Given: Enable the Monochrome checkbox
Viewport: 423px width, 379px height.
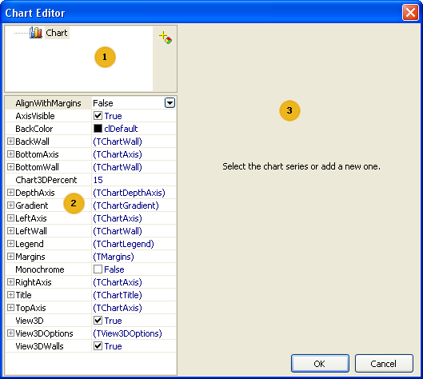Looking at the screenshot, I should 98,269.
